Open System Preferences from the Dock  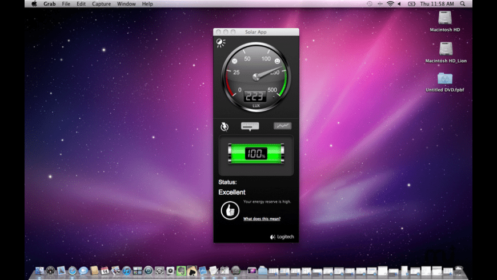(159, 270)
